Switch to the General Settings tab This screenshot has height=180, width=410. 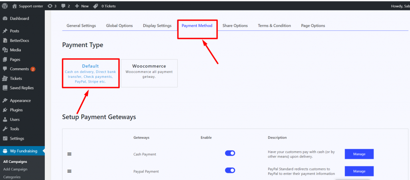coord(81,26)
